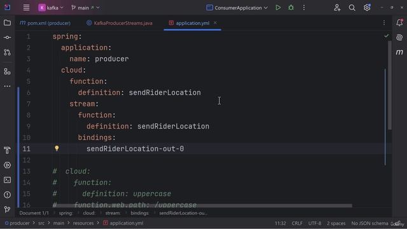Open the kafka project dropdown
The image size is (407, 229).
(x=51, y=8)
